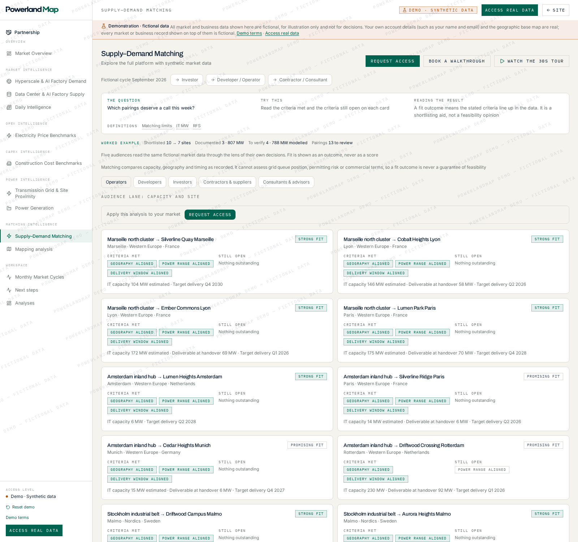Image resolution: width=578 pixels, height=542 pixels.
Task: Switch to the Investors audience tab
Action: click(182, 182)
